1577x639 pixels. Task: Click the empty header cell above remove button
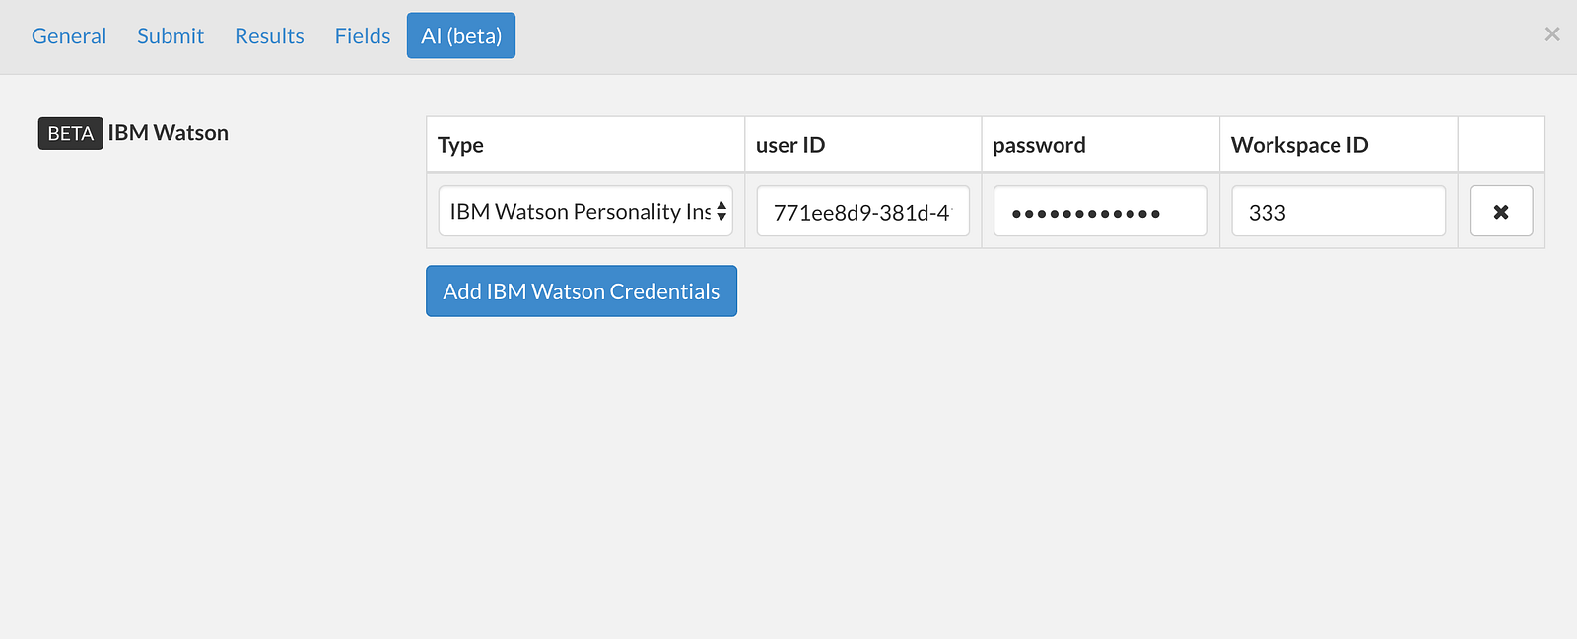point(1500,145)
